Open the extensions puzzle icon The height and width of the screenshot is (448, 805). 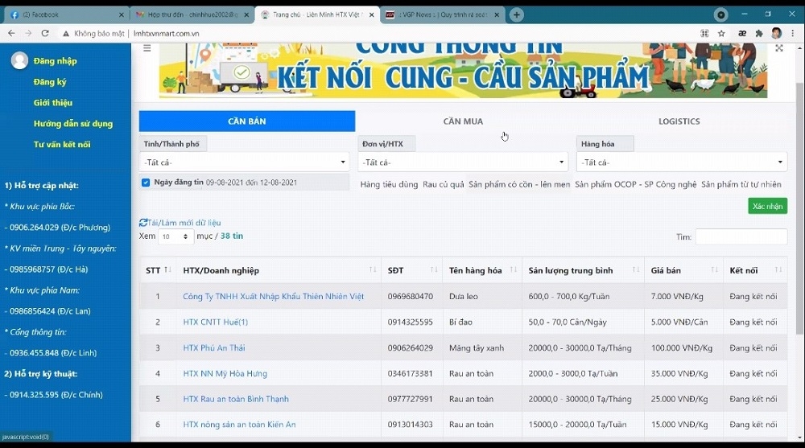click(x=759, y=33)
